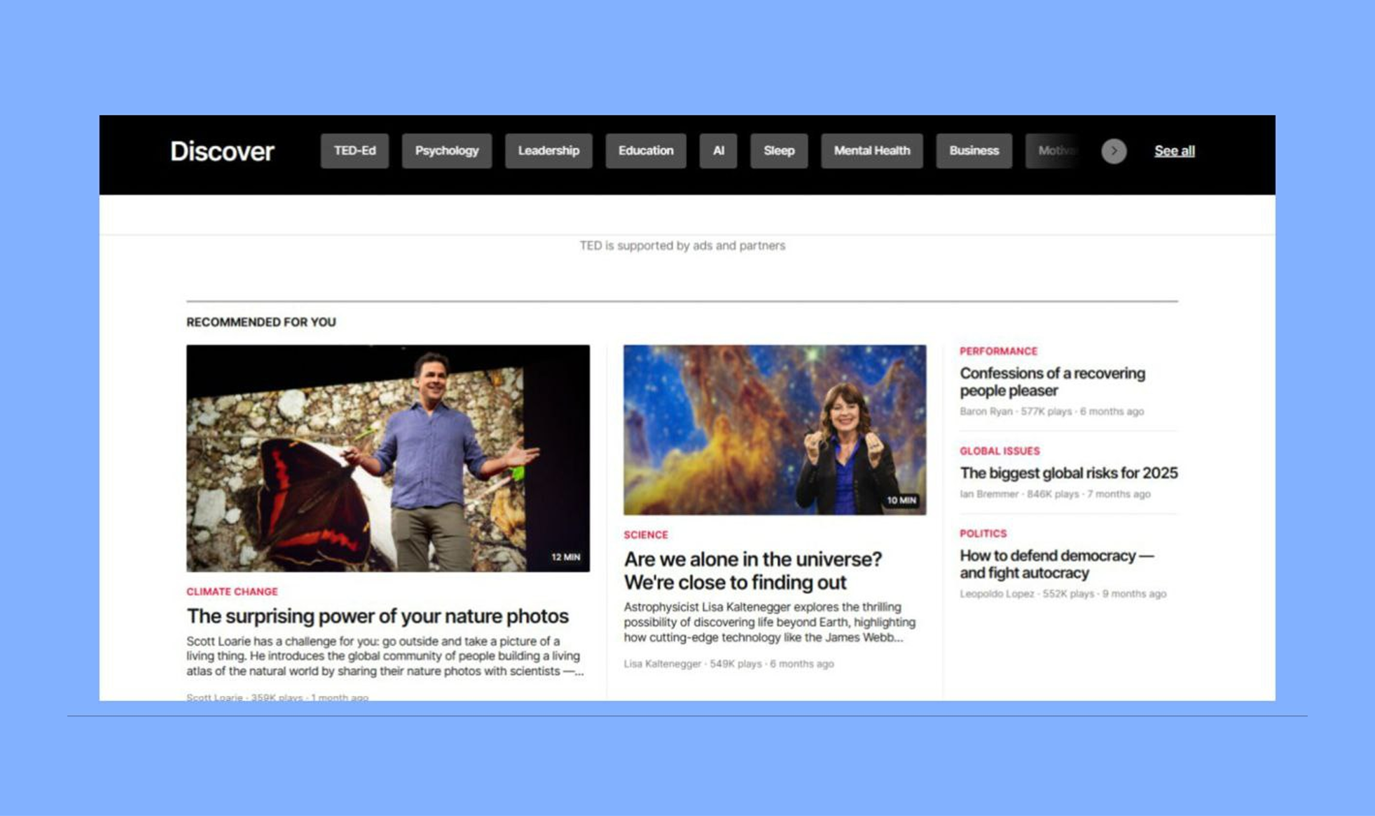Choose the AI topic chip
This screenshot has width=1375, height=816.
tap(718, 151)
